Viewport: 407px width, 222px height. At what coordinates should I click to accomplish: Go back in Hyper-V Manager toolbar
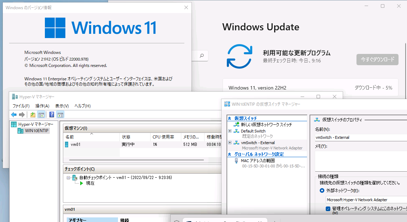tap(14, 115)
